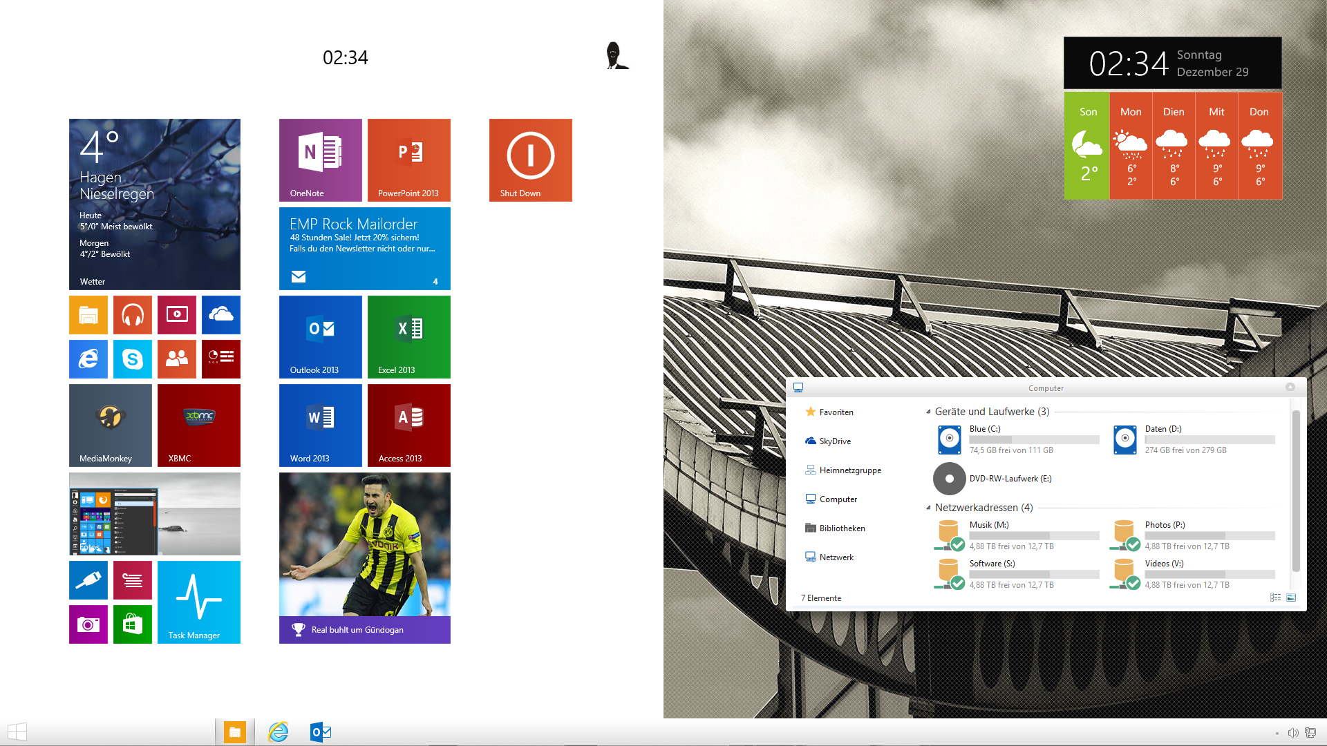Click the user profile silhouette picture
Viewport: 1327px width, 746px height.
coord(616,56)
